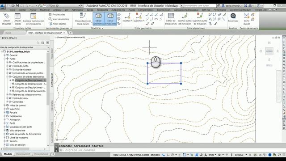Image resolution: width=286 pixels, height=161 pixels.
Task: Switch to the Modelo layout tab
Action: 8,154
